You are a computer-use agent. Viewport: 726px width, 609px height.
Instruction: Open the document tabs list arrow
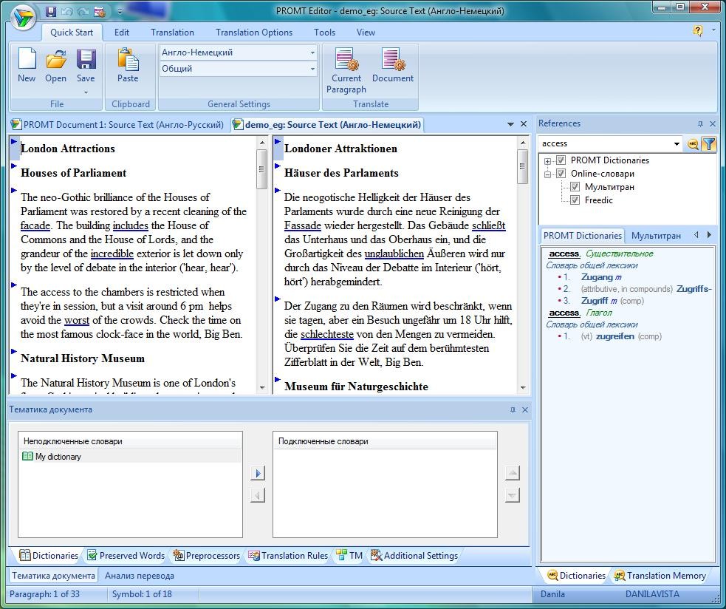click(510, 124)
